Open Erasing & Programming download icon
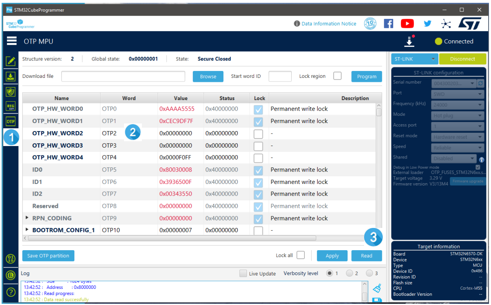Image resolution: width=491 pixels, height=305 pixels. tap(11, 76)
